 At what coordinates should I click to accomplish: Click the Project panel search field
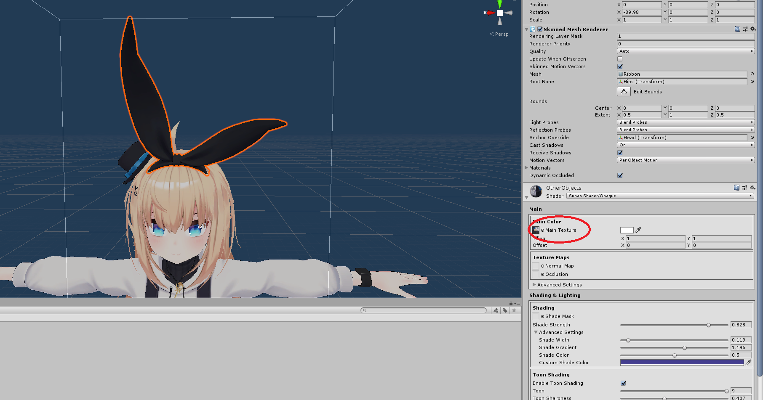[x=424, y=310]
